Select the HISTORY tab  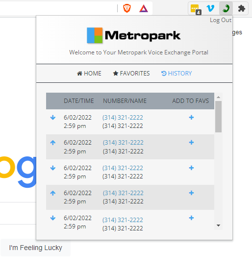(176, 74)
